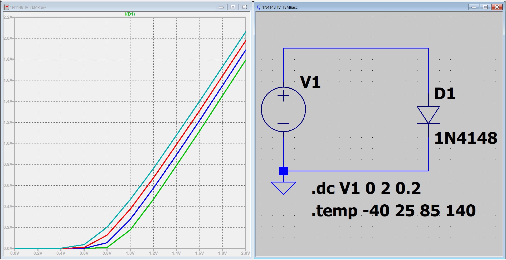Click the D1 component name label
The width and height of the screenshot is (506, 260).
445,94
